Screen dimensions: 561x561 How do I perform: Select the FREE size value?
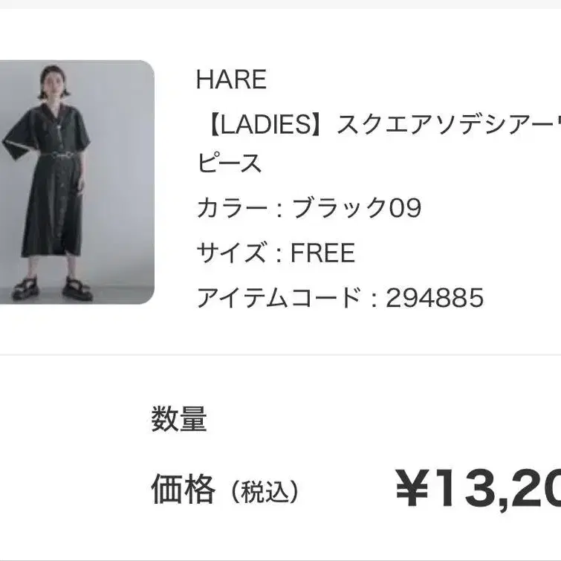click(x=322, y=253)
